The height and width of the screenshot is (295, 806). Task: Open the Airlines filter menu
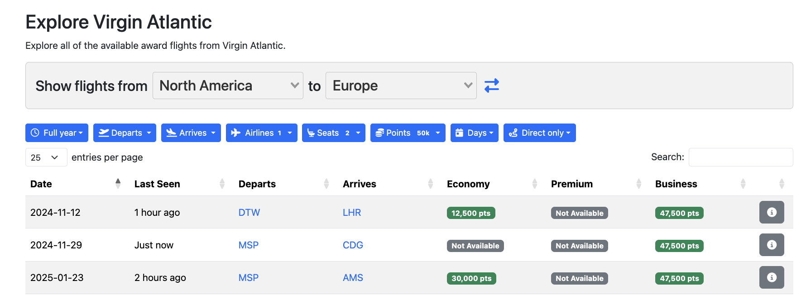[x=261, y=133]
